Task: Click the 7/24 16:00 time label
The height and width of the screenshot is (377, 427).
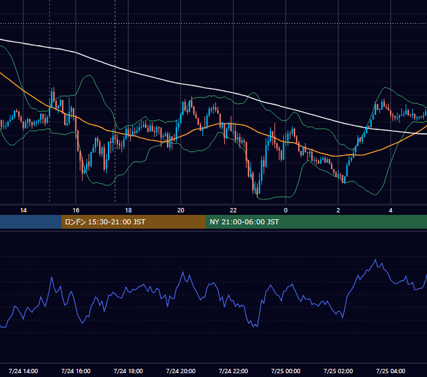Action: [76, 371]
